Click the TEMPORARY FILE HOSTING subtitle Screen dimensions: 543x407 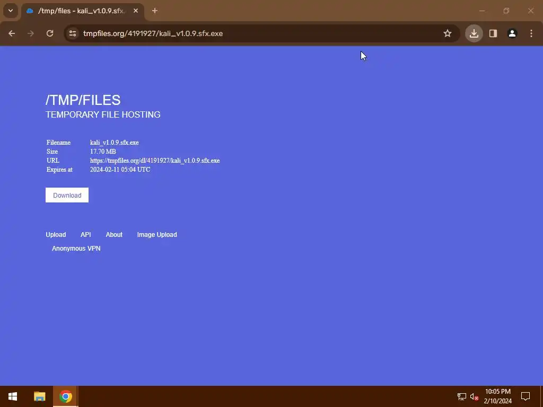pyautogui.click(x=103, y=114)
